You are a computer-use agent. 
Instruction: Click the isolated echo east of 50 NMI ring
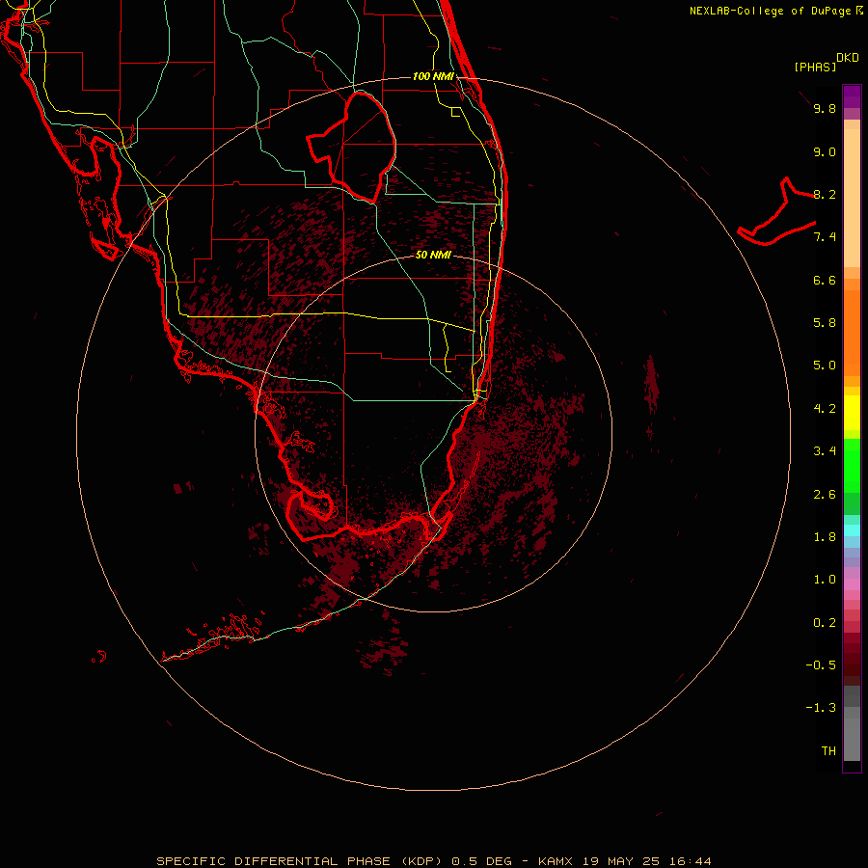[x=652, y=385]
